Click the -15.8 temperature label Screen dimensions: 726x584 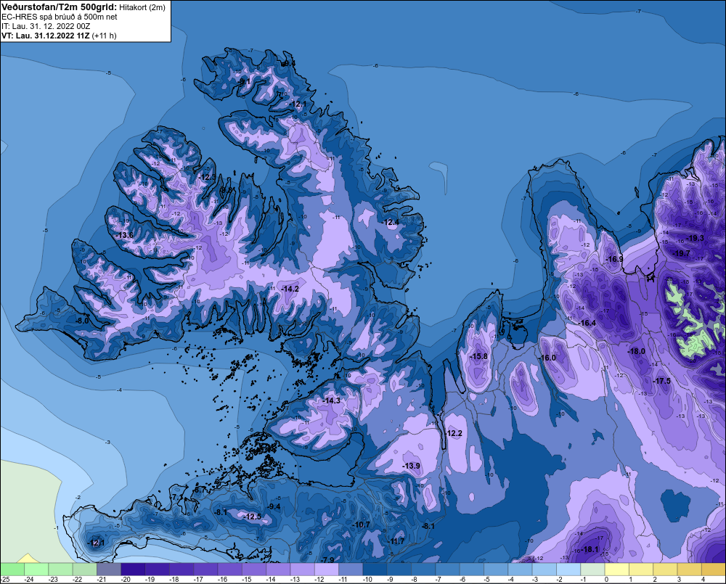coord(478,356)
